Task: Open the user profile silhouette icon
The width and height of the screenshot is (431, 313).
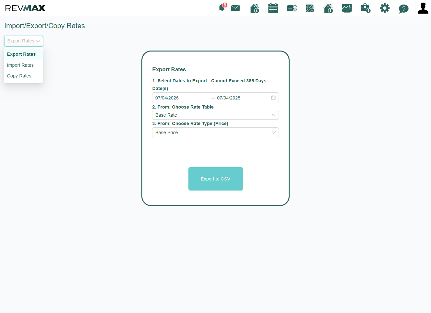Action: coord(423,8)
